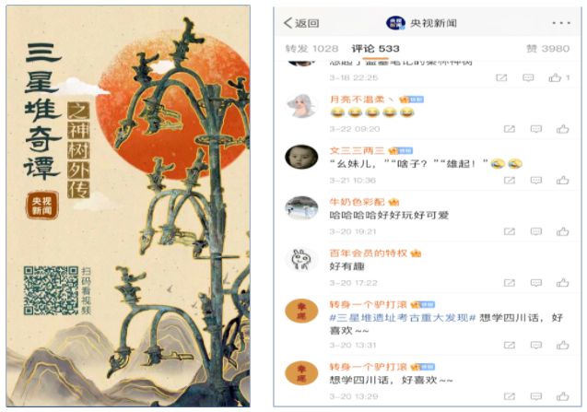587x412 pixels.
Task: Reply to the last 想学四川话 comment
Action: click(536, 396)
